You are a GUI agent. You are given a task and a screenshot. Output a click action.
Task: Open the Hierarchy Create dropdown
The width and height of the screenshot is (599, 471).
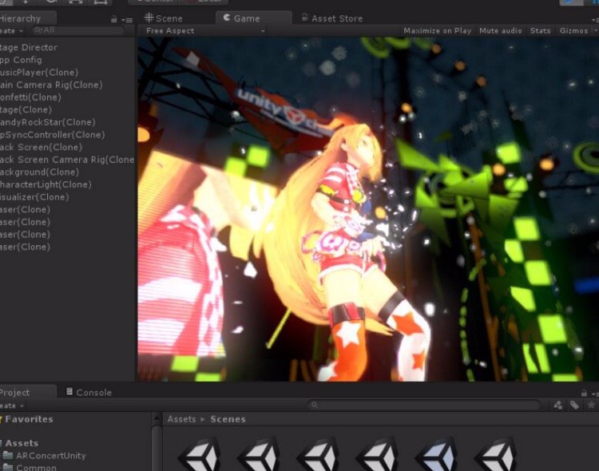click(11, 31)
